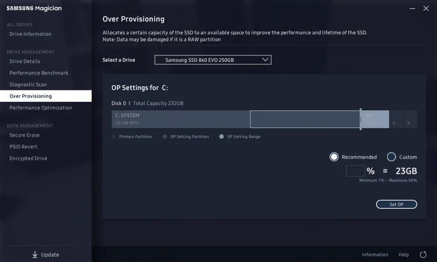Open the Select a Drive dropdown
The image size is (437, 262).
point(213,60)
